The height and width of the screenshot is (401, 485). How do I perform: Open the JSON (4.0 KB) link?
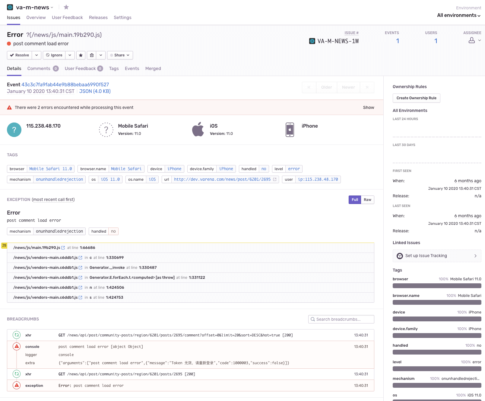coord(95,91)
